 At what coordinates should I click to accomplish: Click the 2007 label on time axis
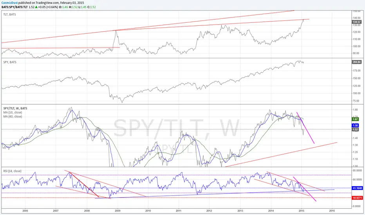point(56,211)
